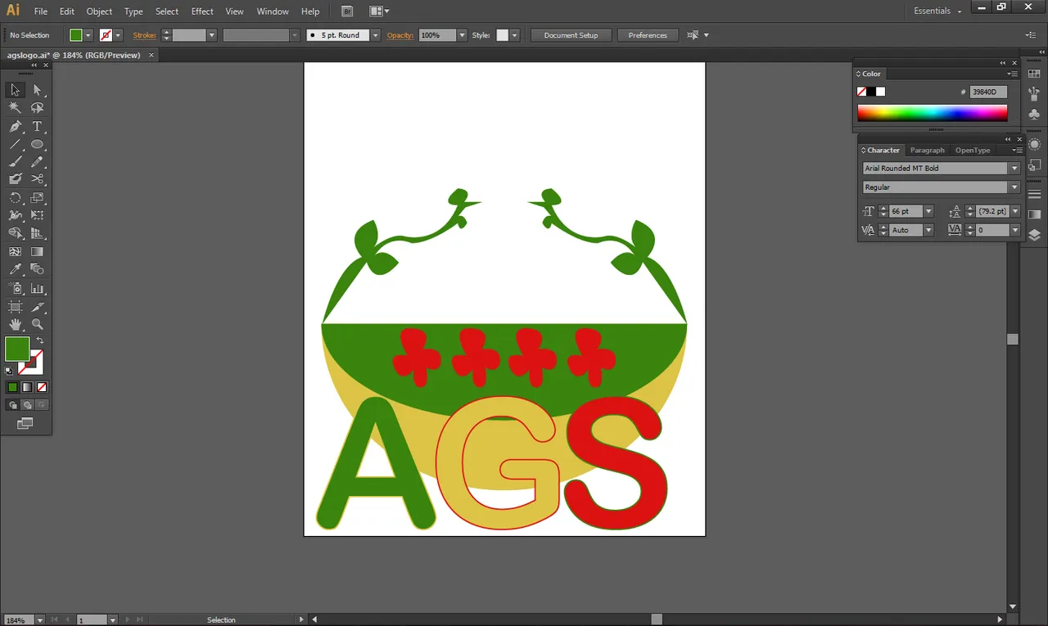1048x626 pixels.
Task: Set paint mode to None
Action: point(42,387)
